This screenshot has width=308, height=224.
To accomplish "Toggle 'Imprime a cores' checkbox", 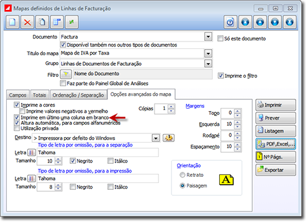I will [17, 105].
